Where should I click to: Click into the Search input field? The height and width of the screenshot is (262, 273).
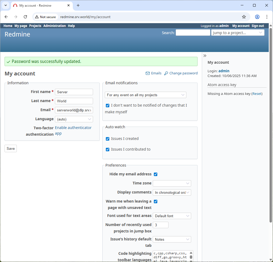click(193, 33)
